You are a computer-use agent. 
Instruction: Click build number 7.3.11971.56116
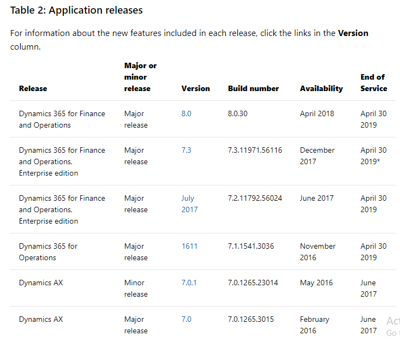click(x=255, y=150)
